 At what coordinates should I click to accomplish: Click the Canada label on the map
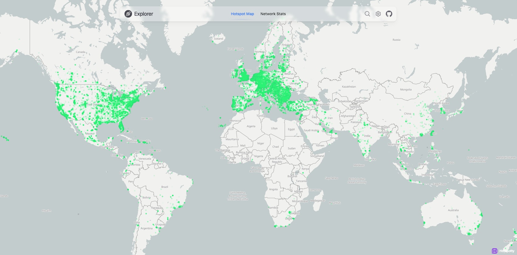coord(80,52)
